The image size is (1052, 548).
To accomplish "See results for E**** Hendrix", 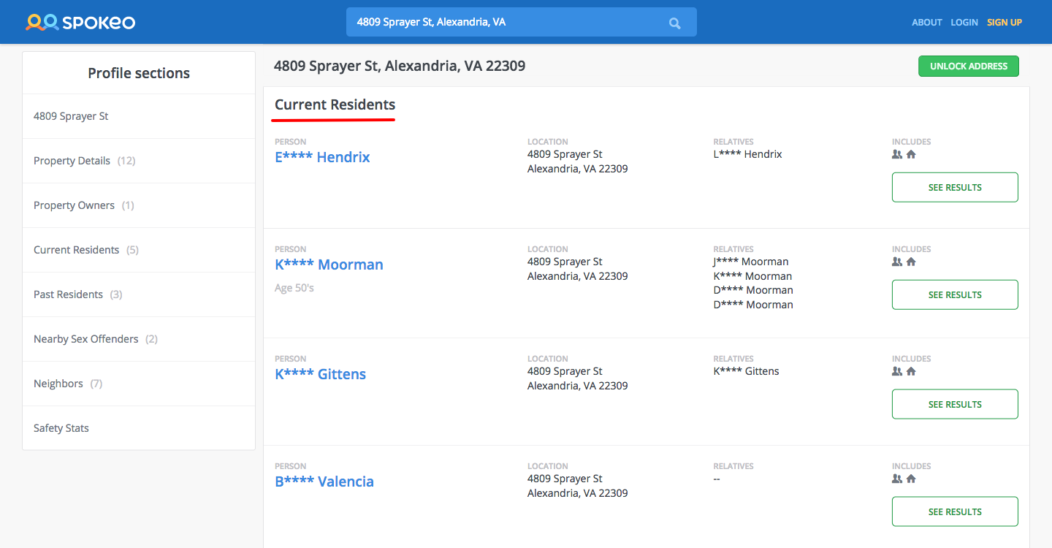I will (955, 187).
